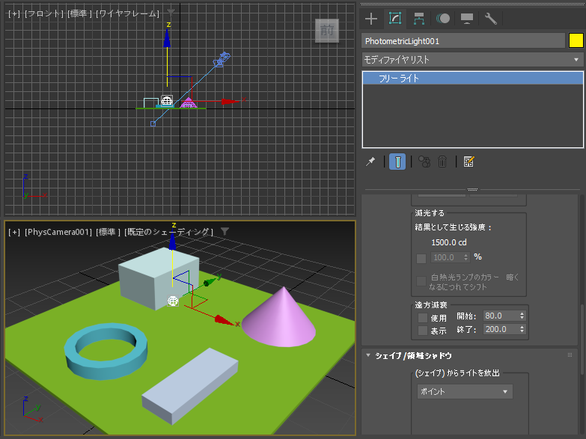The image size is (586, 439).
Task: Click the 終了 200.0 spinner arrows
Action: point(522,329)
